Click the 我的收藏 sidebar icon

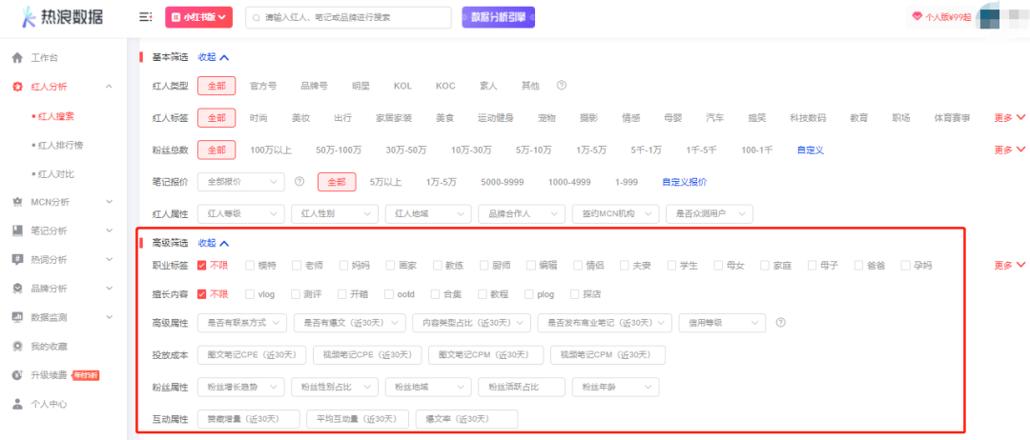pyautogui.click(x=17, y=346)
